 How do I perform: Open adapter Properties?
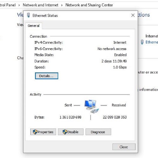coord(43,132)
